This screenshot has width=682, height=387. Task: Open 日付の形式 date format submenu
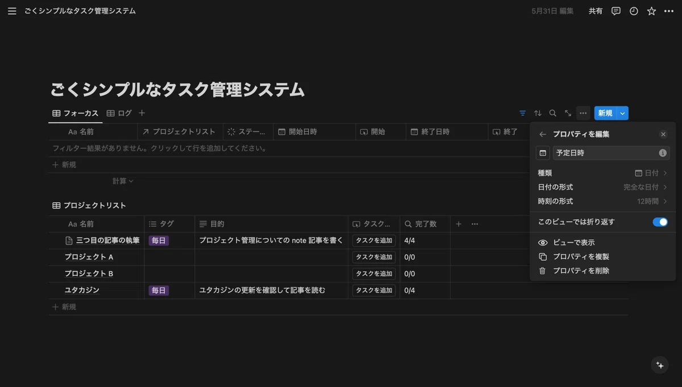(602, 187)
